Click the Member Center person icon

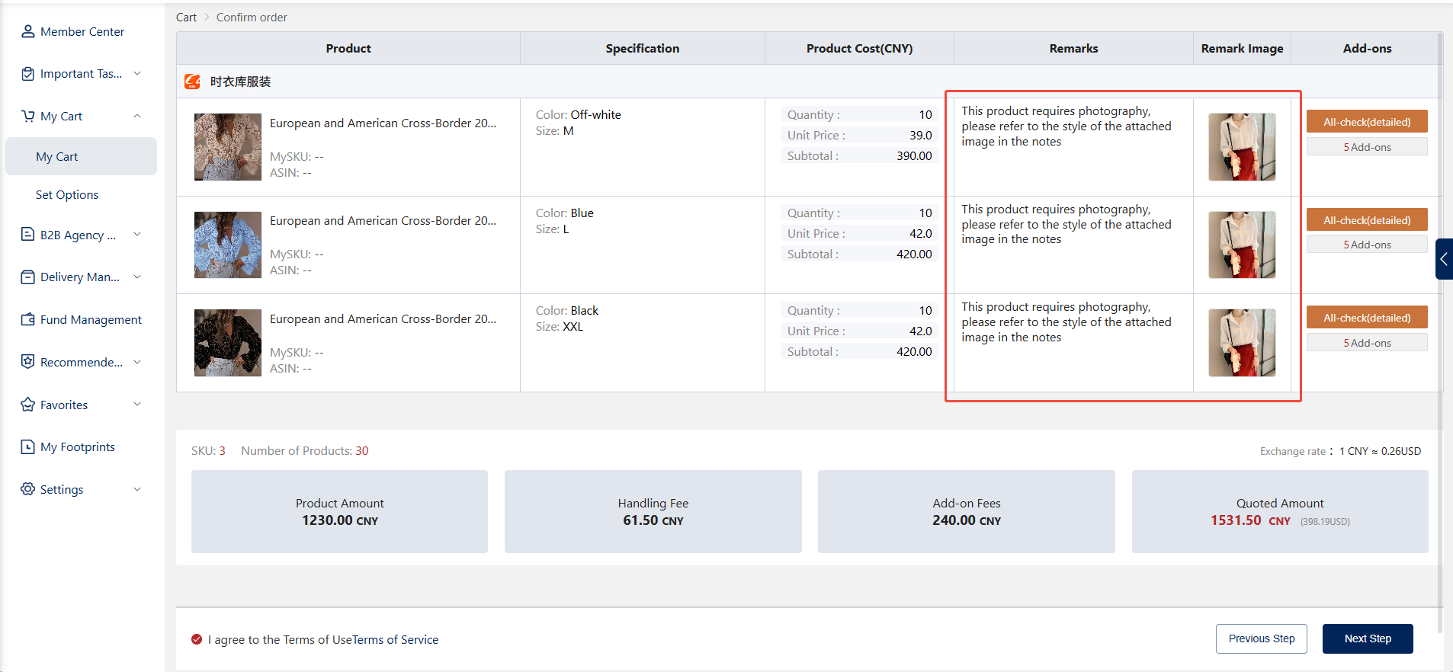point(28,31)
